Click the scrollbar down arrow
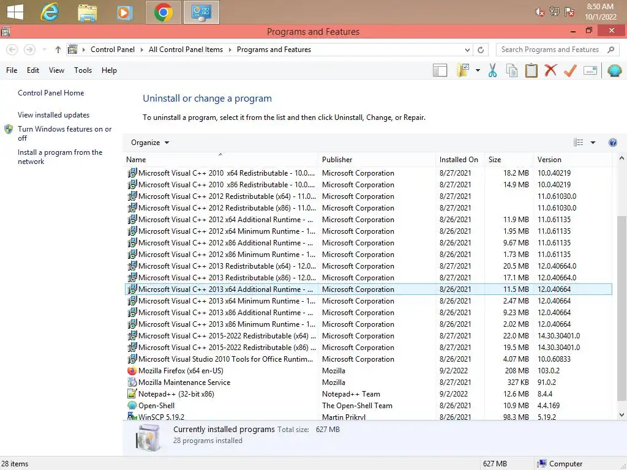627x470 pixels. coord(621,415)
